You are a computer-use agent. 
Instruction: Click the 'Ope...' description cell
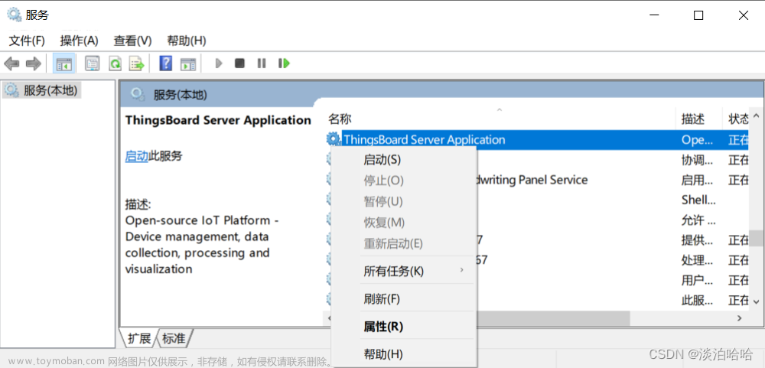[x=697, y=139]
